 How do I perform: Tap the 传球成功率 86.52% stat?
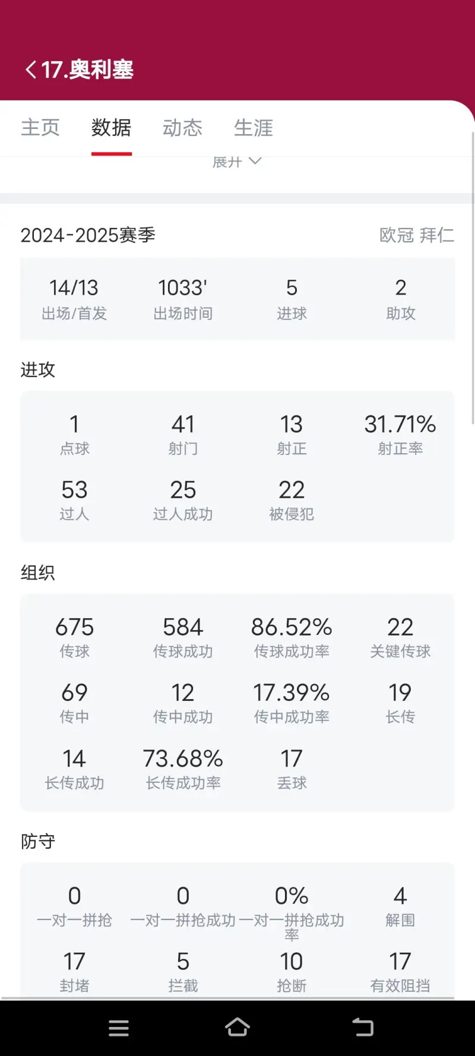(292, 637)
